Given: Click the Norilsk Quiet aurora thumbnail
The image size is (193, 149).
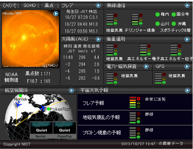Looking at the screenshot, I should coord(41,130).
